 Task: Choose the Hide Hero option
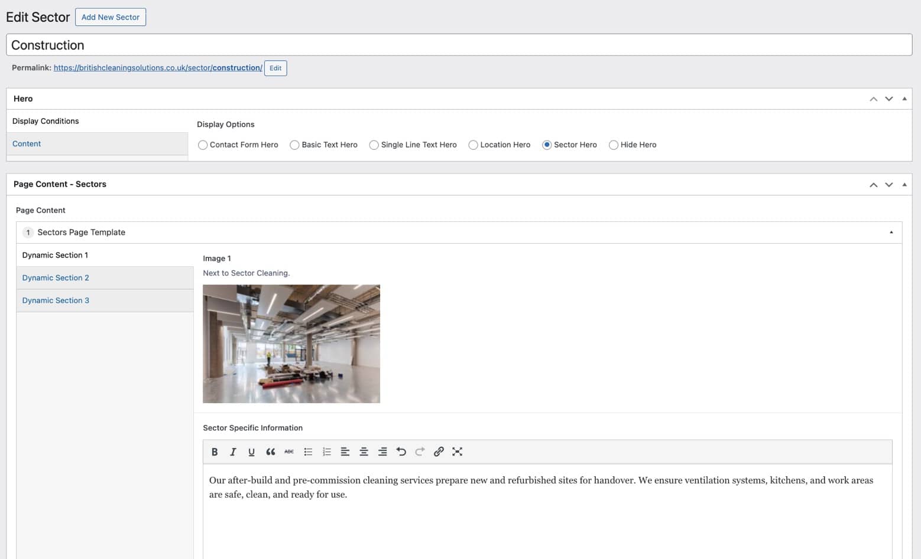pyautogui.click(x=614, y=145)
